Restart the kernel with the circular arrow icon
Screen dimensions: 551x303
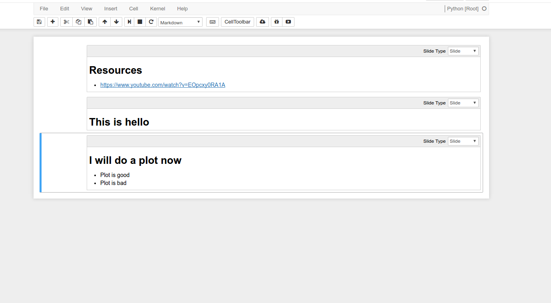(x=151, y=22)
